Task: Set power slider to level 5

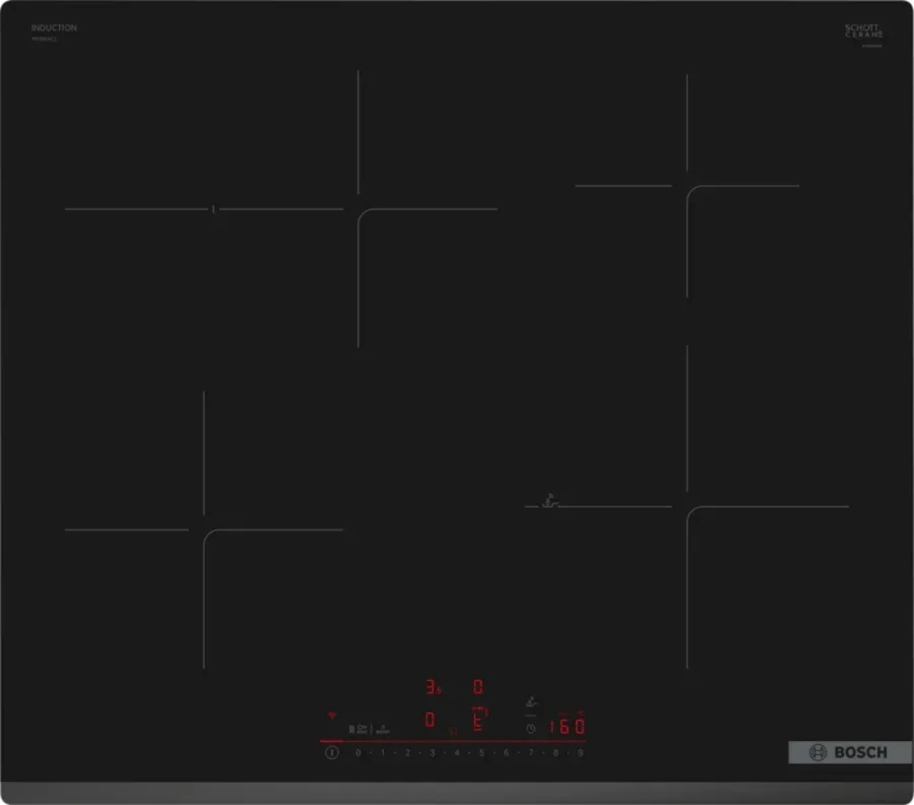Action: pyautogui.click(x=481, y=753)
